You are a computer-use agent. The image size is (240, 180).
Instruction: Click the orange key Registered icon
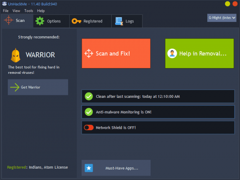click(76, 21)
